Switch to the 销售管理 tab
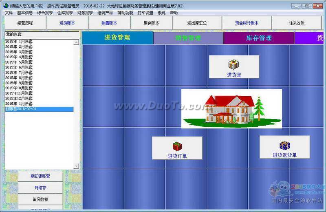This screenshot has height=212, width=326. pos(188,38)
